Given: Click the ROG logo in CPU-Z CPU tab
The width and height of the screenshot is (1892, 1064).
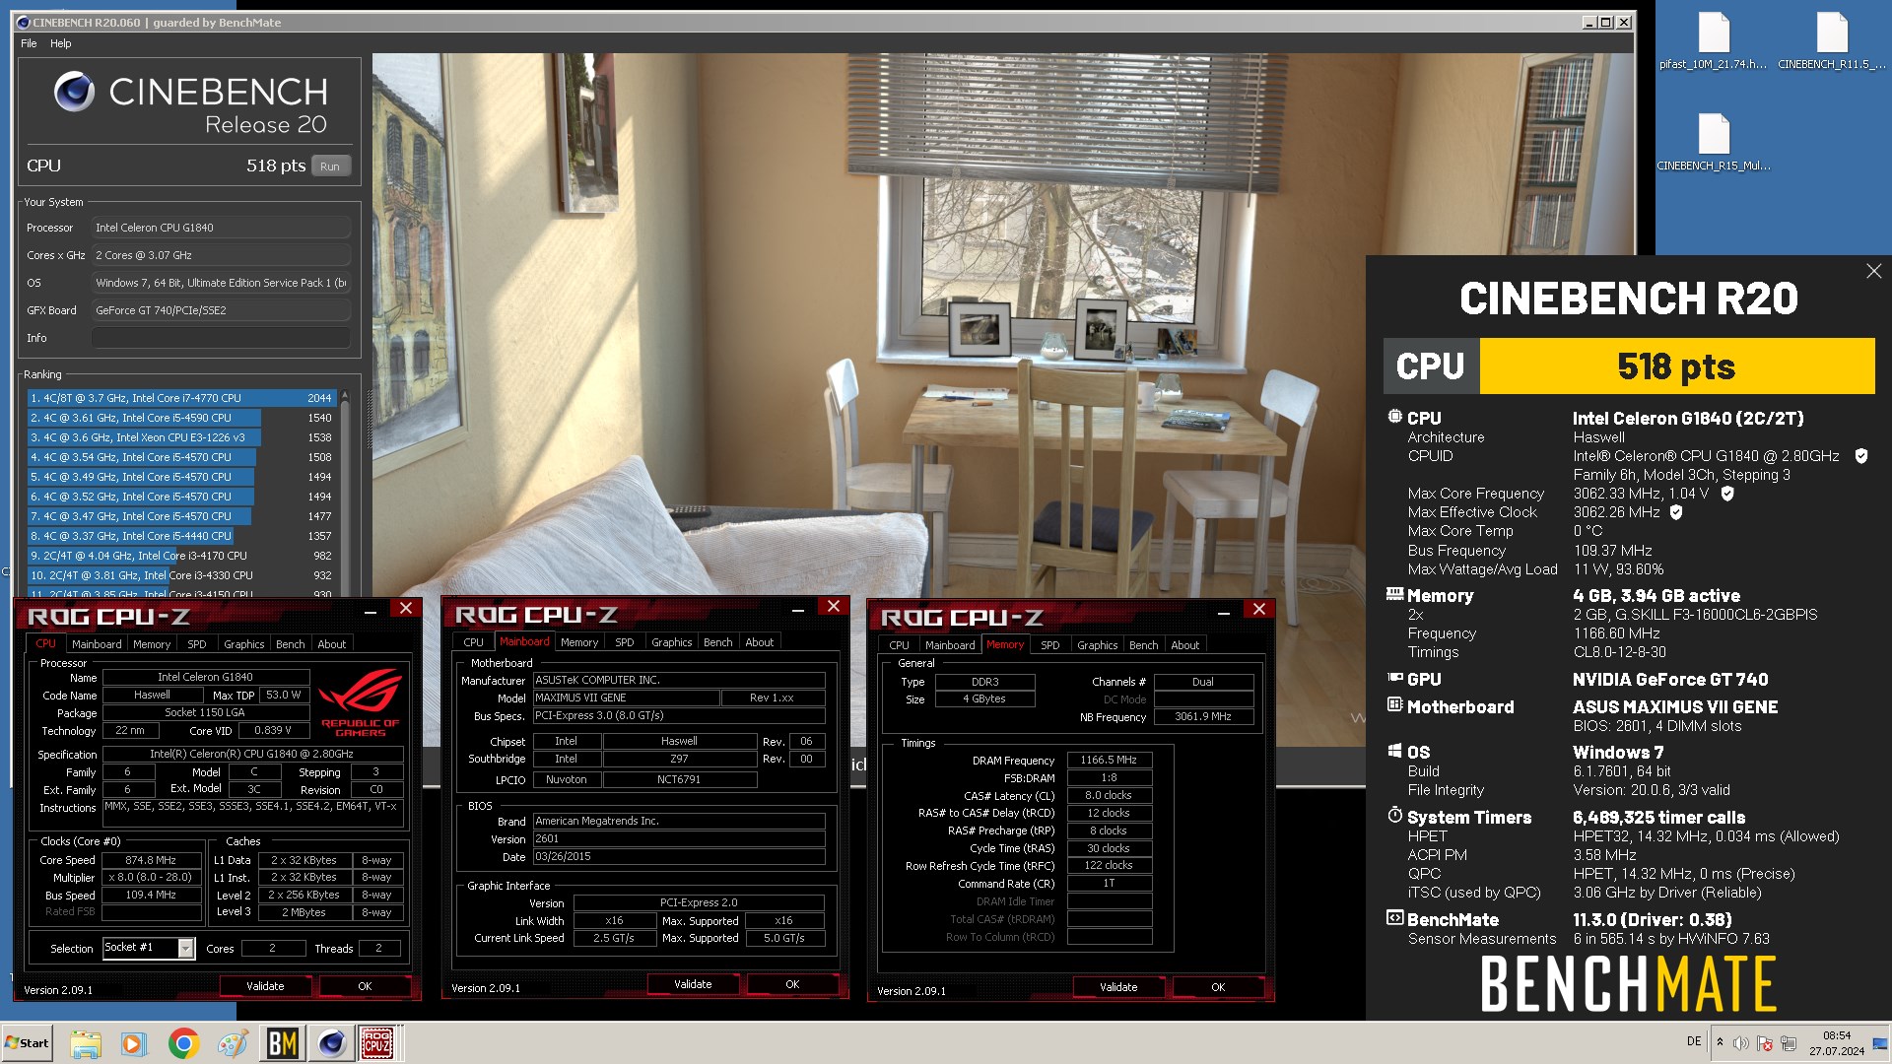Looking at the screenshot, I should [x=361, y=701].
